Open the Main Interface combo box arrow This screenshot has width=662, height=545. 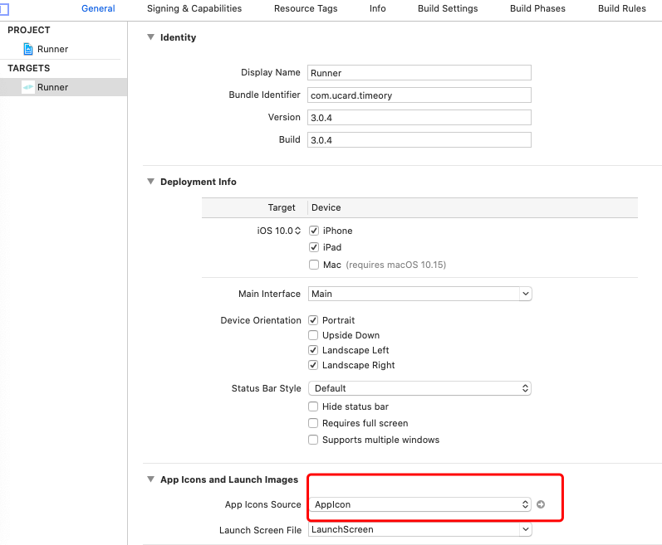(x=525, y=294)
